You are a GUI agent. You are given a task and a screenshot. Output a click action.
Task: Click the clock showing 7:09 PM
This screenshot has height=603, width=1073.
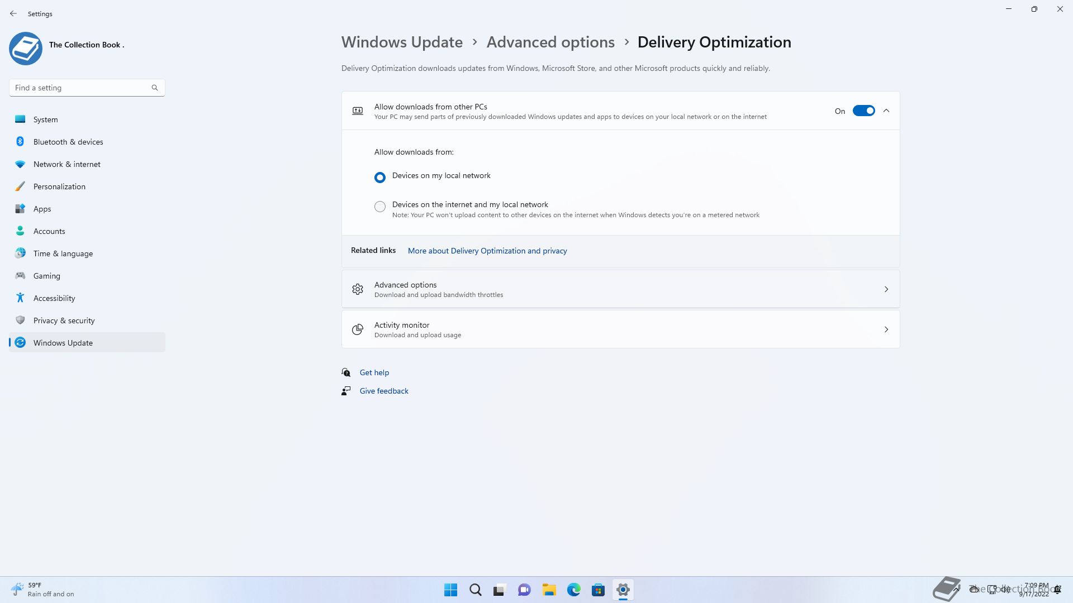(1034, 590)
